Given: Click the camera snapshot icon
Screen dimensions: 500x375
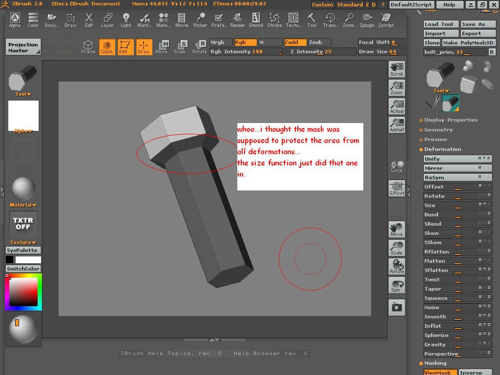Looking at the screenshot, I should [396, 308].
